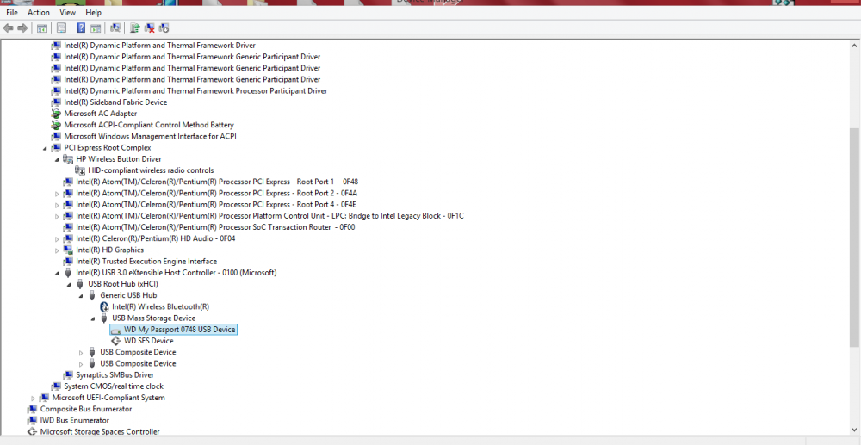Expand the Celeron/Pentium HD Audio node
The width and height of the screenshot is (861, 445).
pos(57,238)
